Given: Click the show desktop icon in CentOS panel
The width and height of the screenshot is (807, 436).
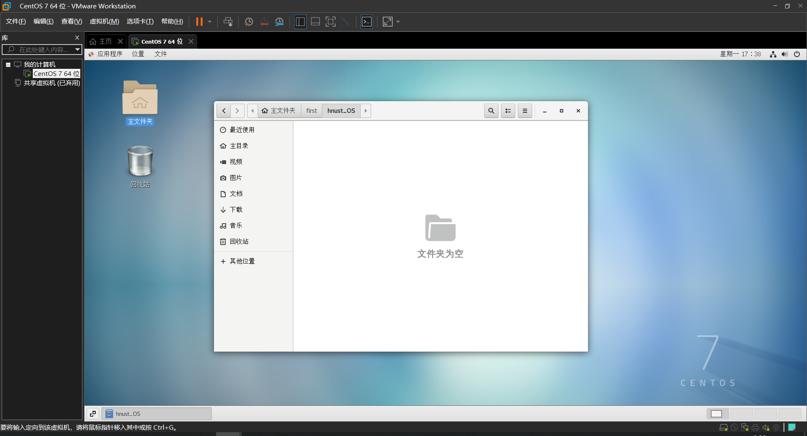Looking at the screenshot, I should [x=93, y=414].
